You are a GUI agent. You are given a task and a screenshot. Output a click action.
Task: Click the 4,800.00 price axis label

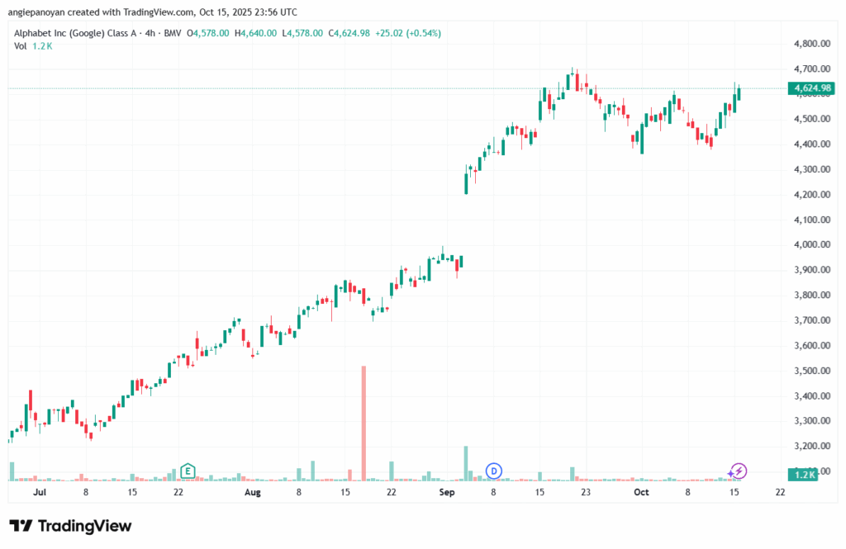[811, 44]
